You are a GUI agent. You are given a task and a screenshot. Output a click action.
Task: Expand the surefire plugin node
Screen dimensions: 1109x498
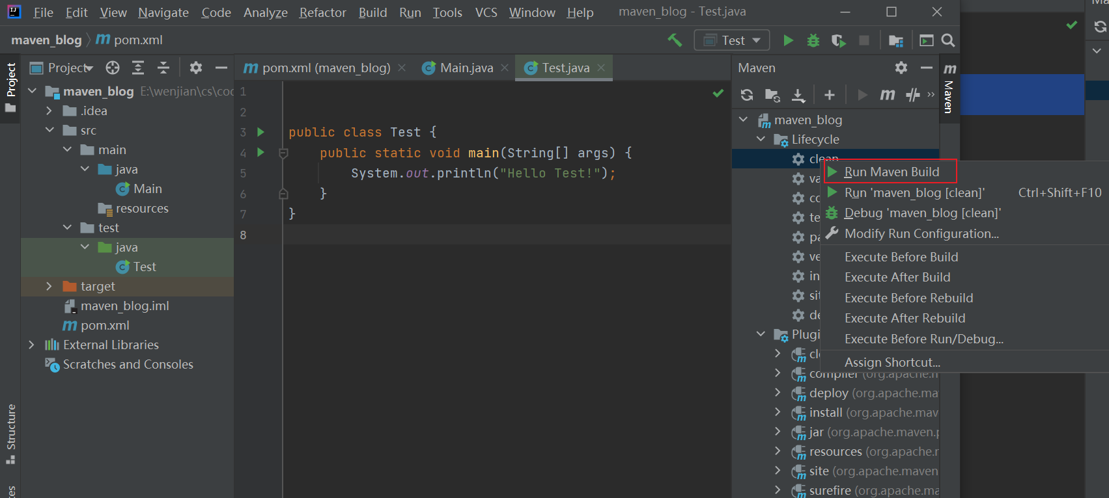[778, 490]
